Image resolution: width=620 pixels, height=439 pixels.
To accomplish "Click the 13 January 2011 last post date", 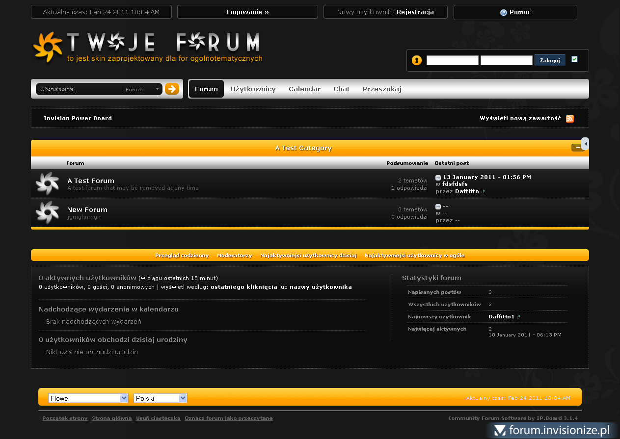I will pyautogui.click(x=487, y=177).
